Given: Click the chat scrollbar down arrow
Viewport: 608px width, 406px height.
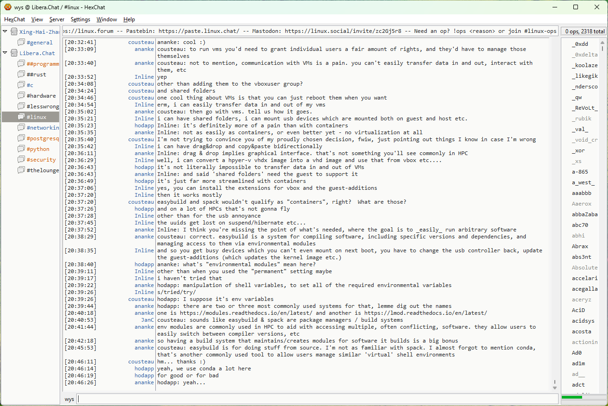Looking at the screenshot, I should (555, 387).
